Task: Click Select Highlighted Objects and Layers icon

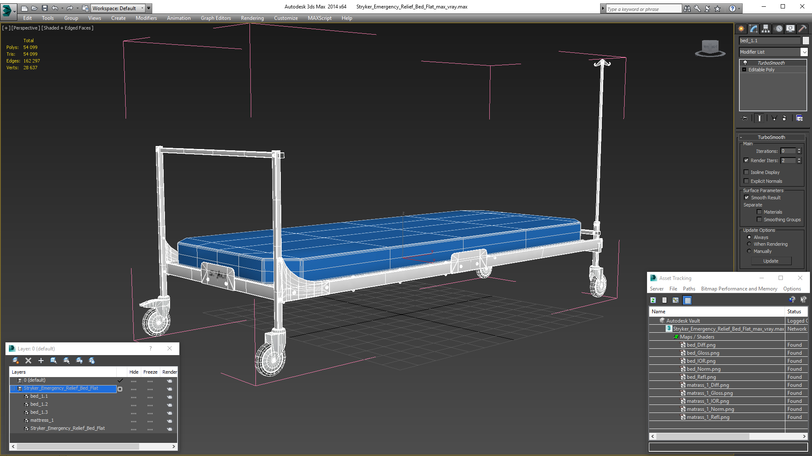Action: tap(54, 361)
